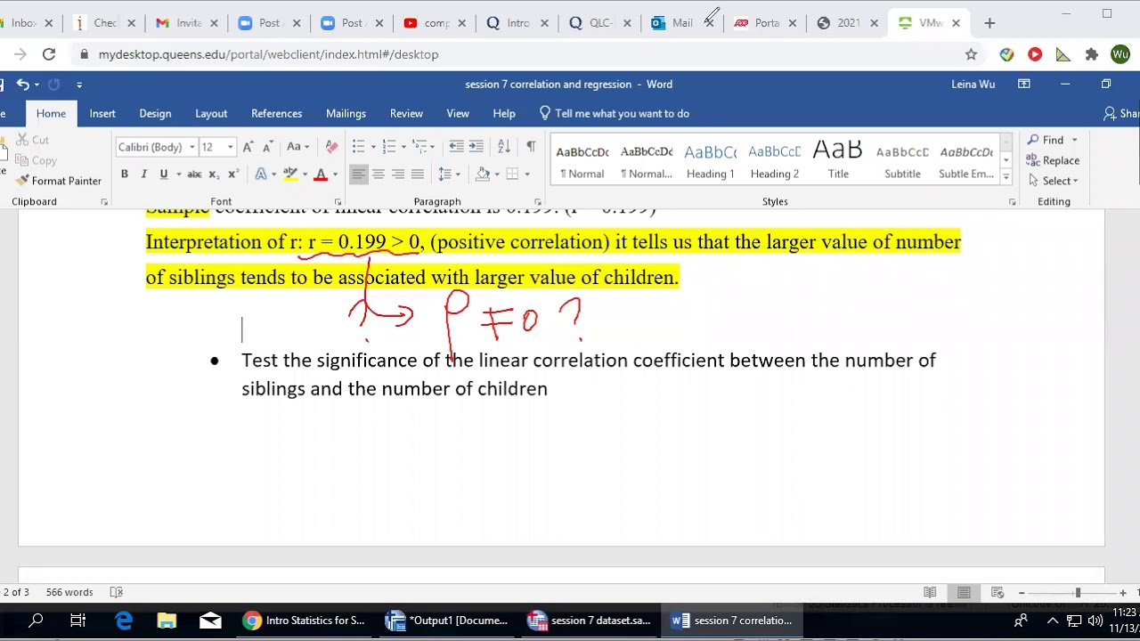Click the Grow Font icon
Viewport: 1140px width, 641px height.
point(248,147)
